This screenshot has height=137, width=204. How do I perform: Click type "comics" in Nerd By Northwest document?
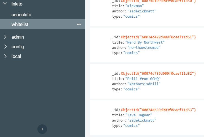[x=131, y=53]
